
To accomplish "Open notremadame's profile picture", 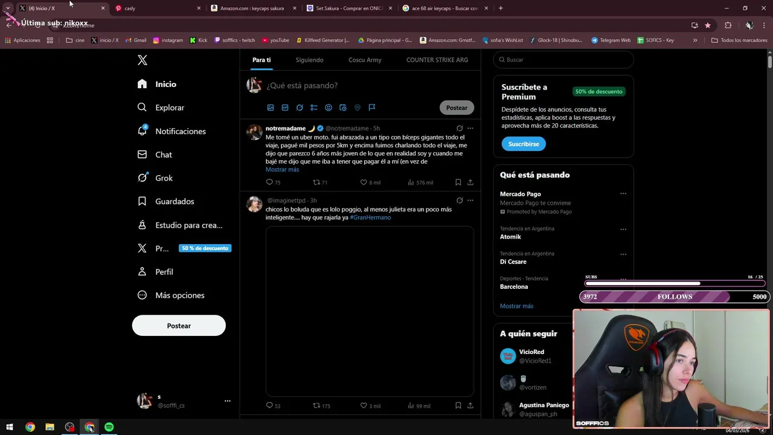I will click(254, 132).
